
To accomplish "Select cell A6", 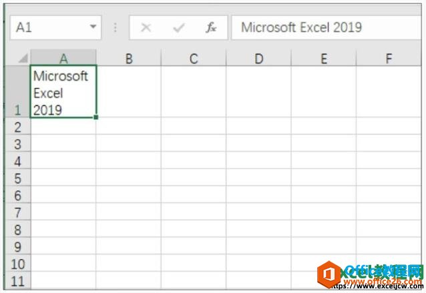I will pos(63,194).
